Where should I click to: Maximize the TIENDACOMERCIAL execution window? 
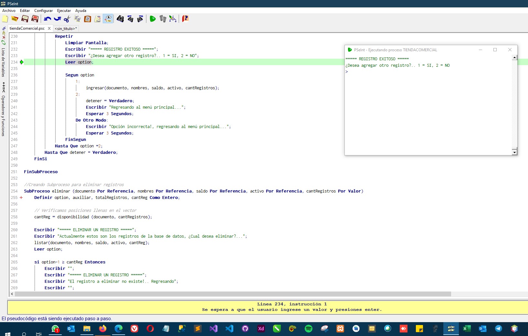tap(495, 50)
